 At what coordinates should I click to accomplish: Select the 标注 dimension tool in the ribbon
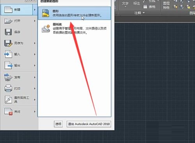136,3
